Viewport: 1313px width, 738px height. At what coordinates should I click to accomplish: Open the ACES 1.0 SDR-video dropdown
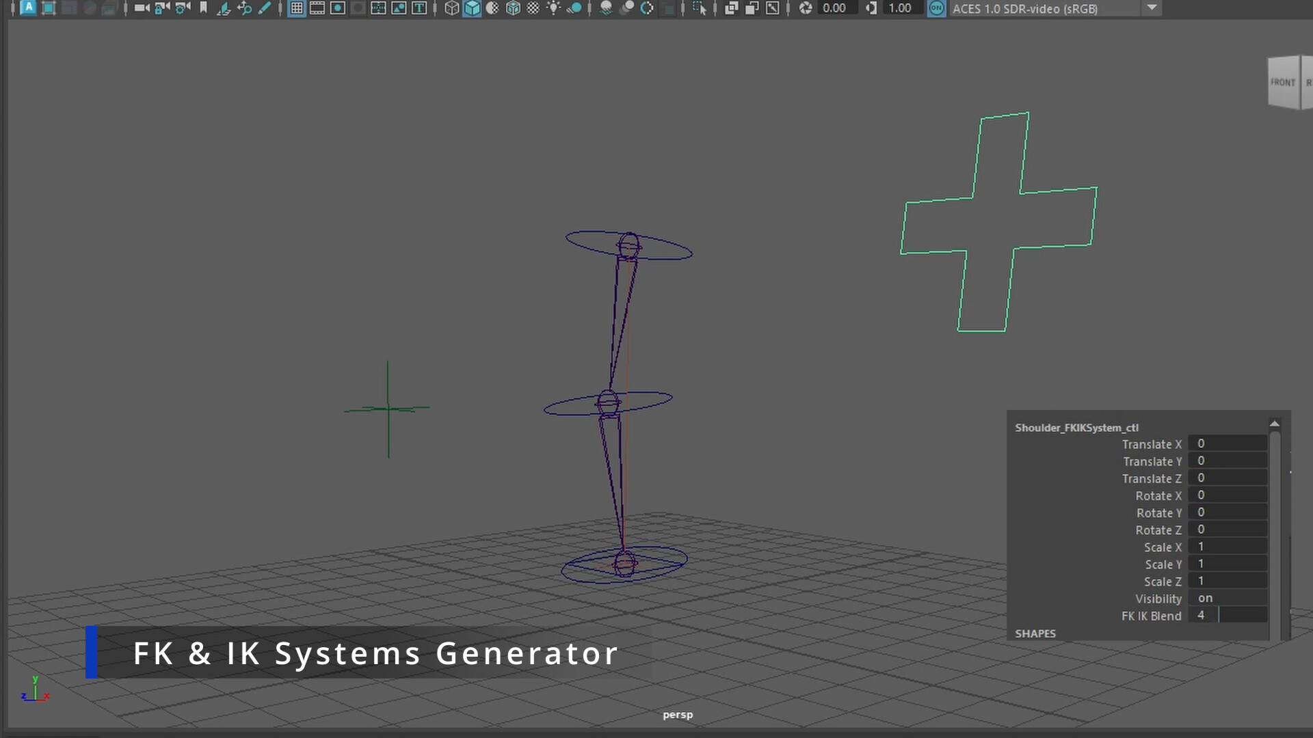1152,9
